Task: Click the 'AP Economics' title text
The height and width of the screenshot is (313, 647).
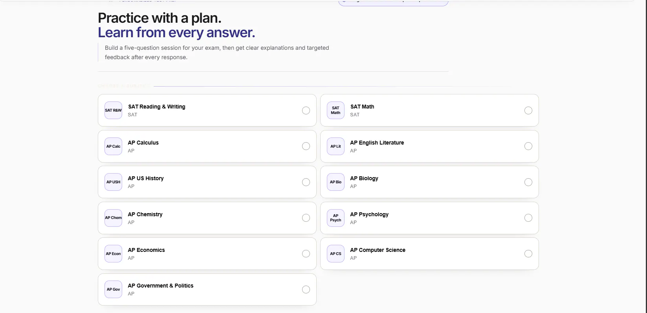Action: [x=147, y=250]
